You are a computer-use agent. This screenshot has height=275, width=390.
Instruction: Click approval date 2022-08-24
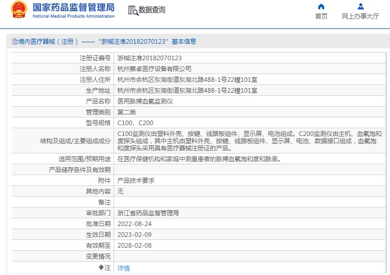click(x=134, y=224)
